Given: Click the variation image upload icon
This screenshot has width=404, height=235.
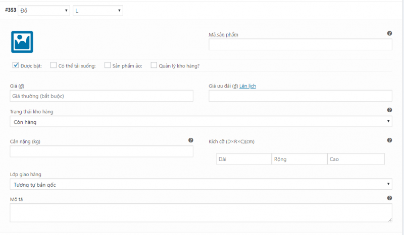Looking at the screenshot, I should click(22, 42).
